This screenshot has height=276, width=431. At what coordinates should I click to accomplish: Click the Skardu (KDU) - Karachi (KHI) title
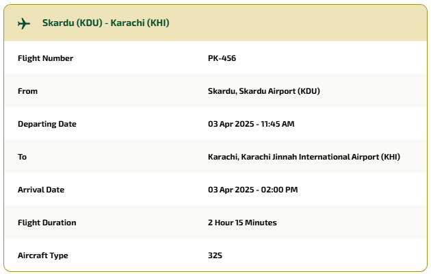(105, 23)
